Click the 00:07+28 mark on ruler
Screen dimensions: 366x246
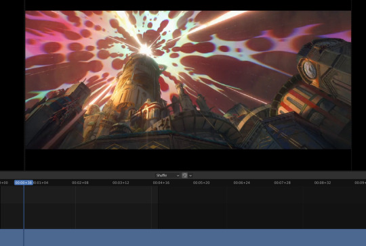(x=282, y=182)
